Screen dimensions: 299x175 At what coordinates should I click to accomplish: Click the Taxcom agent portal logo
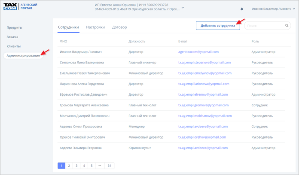(21, 8)
